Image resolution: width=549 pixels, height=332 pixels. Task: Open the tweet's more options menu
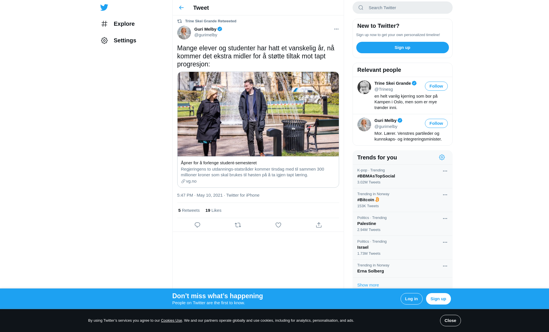pos(336,29)
